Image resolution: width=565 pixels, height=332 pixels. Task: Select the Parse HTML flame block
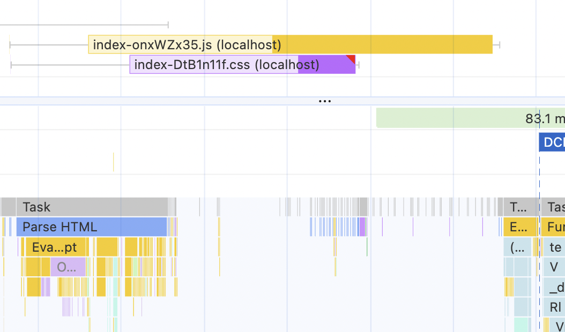(91, 227)
